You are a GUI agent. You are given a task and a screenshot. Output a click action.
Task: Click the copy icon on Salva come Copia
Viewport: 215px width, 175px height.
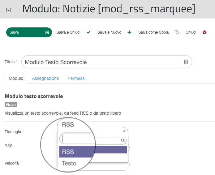pyautogui.click(x=177, y=32)
